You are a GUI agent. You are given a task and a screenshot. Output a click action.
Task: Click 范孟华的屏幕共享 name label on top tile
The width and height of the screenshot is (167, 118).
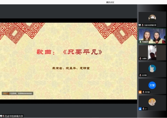pos(150,25)
